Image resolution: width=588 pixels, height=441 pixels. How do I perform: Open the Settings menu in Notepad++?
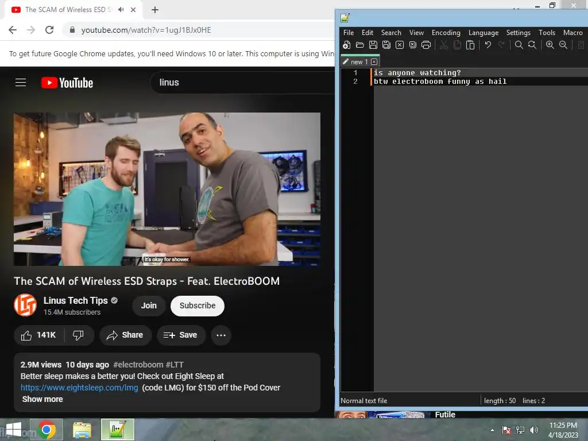pyautogui.click(x=519, y=33)
